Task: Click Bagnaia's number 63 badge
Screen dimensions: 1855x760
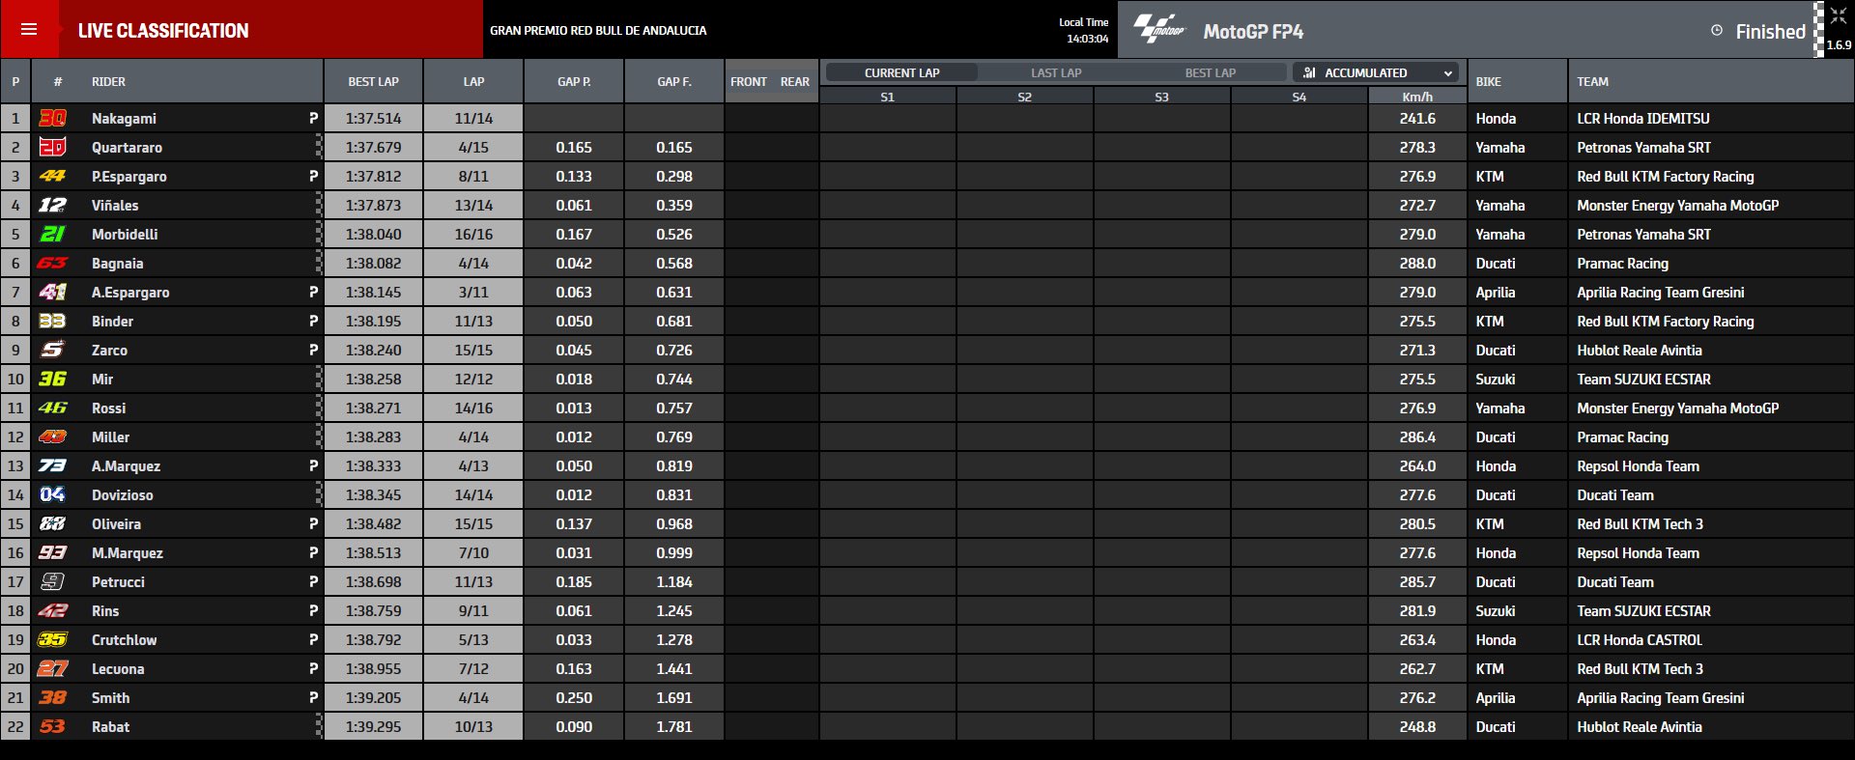Action: (52, 263)
